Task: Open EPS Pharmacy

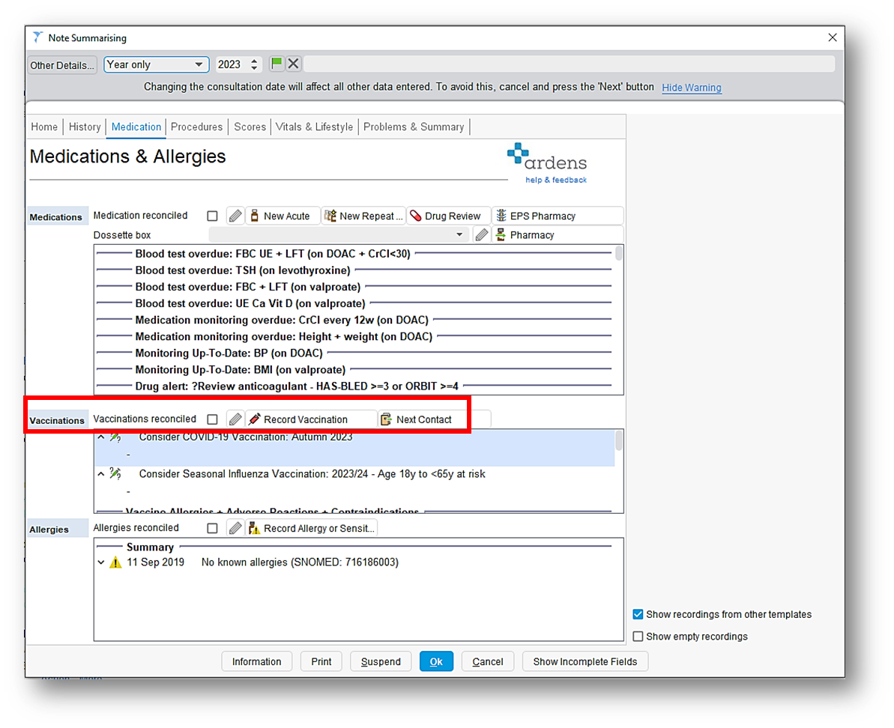Action: point(557,216)
